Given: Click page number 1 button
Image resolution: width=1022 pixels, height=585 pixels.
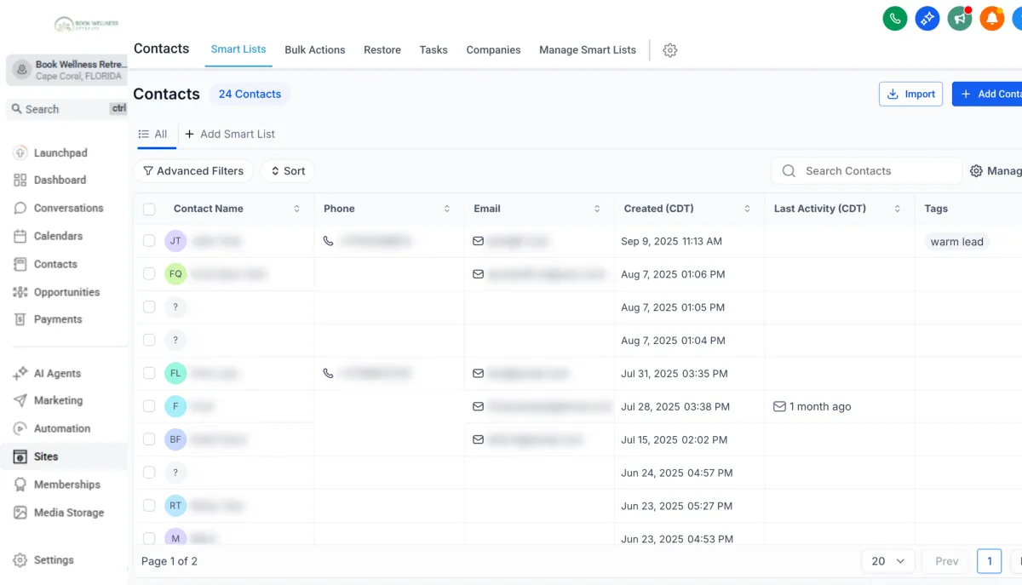Looking at the screenshot, I should [989, 561].
